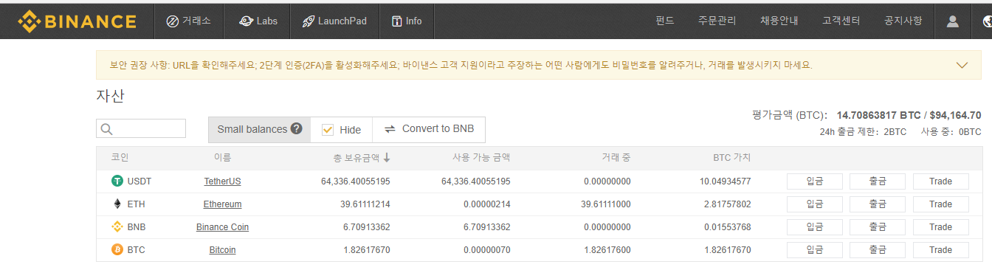Click 출금 for ETH row

pos(878,204)
